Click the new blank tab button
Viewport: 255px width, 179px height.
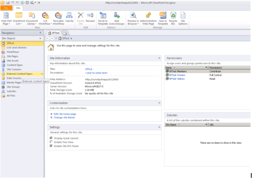point(65,33)
